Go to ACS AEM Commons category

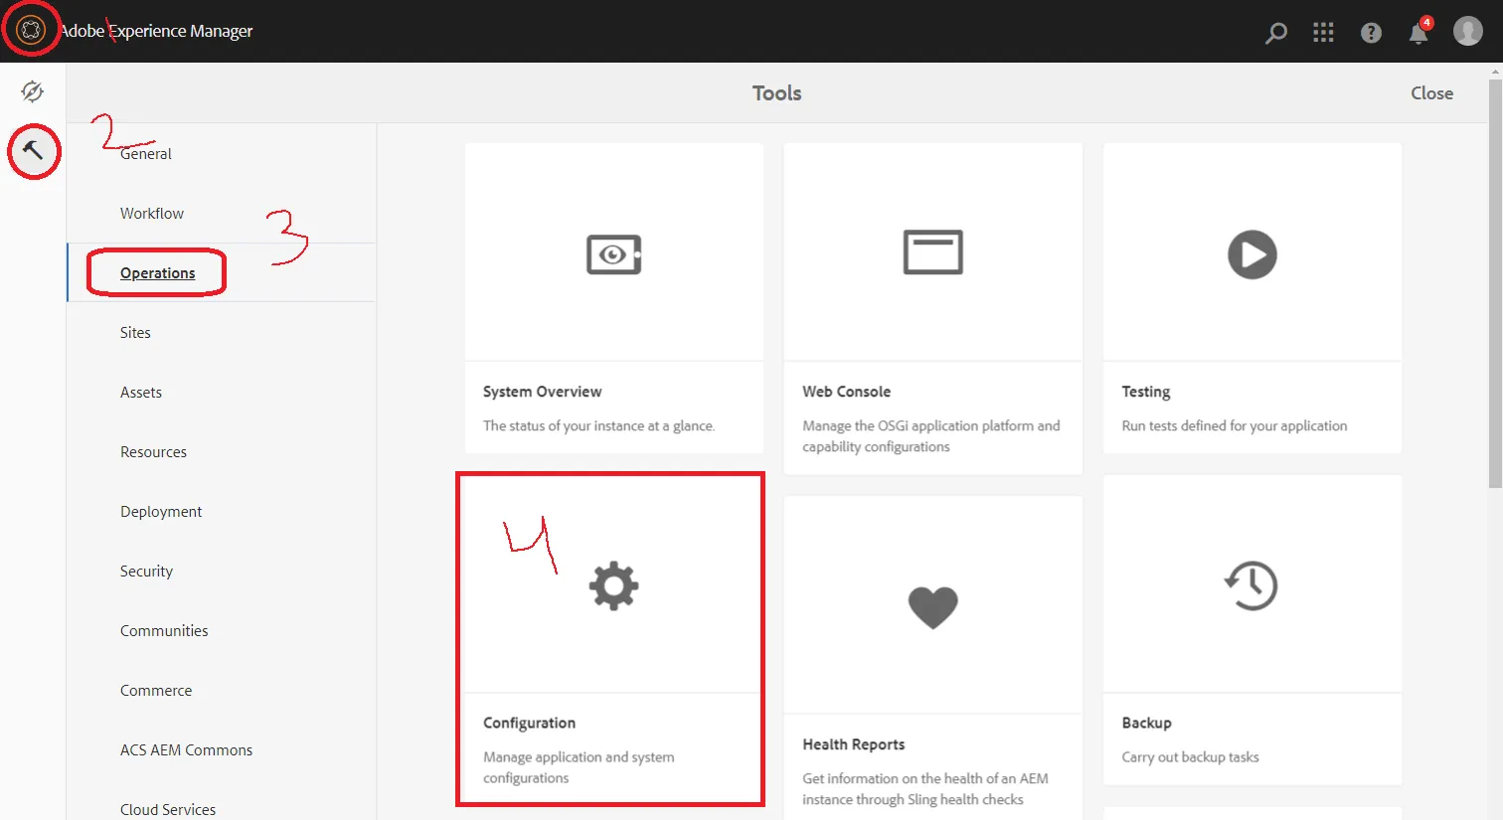coord(186,750)
